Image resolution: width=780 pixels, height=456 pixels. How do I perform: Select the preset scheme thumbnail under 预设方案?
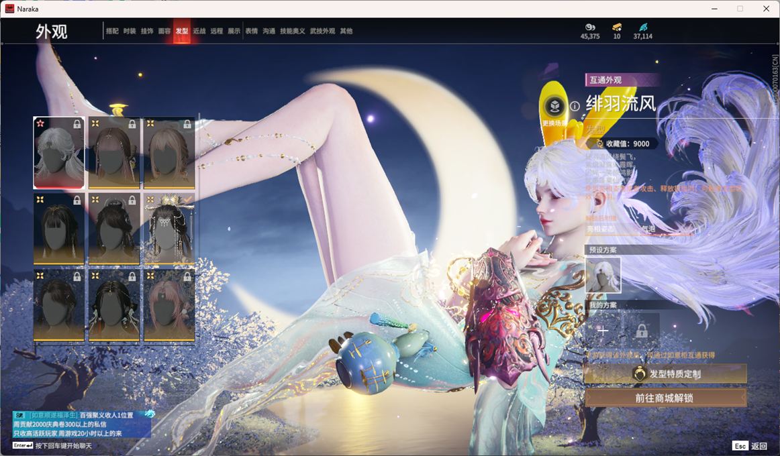pos(603,275)
